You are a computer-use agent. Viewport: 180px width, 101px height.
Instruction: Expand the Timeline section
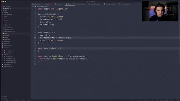tap(5, 98)
